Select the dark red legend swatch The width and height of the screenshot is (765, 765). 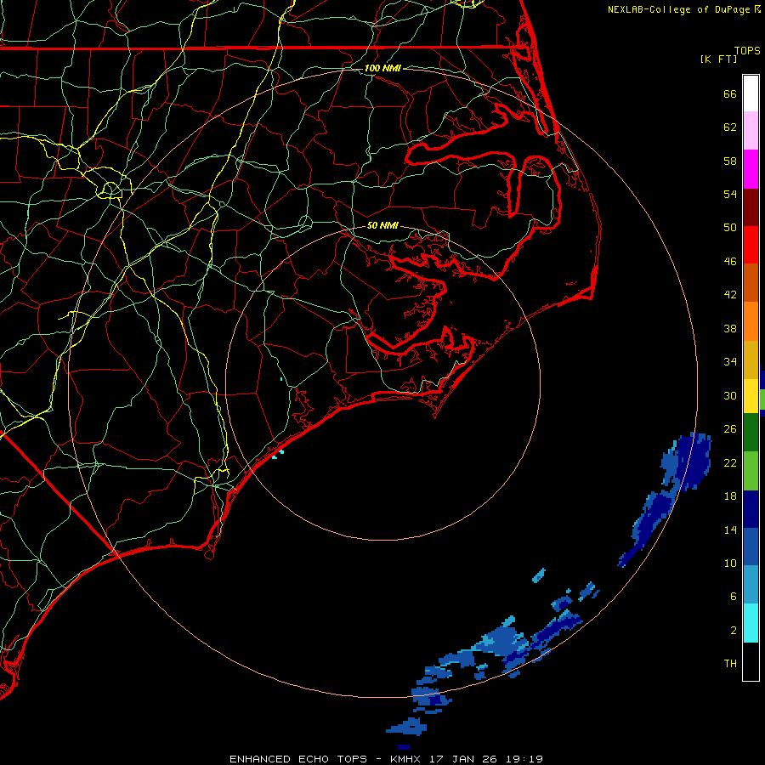point(751,207)
